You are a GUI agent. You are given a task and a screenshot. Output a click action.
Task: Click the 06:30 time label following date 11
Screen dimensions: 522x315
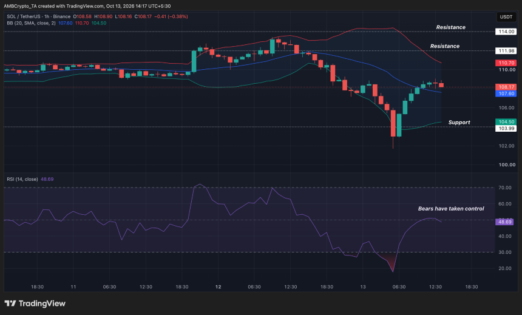(x=109, y=286)
